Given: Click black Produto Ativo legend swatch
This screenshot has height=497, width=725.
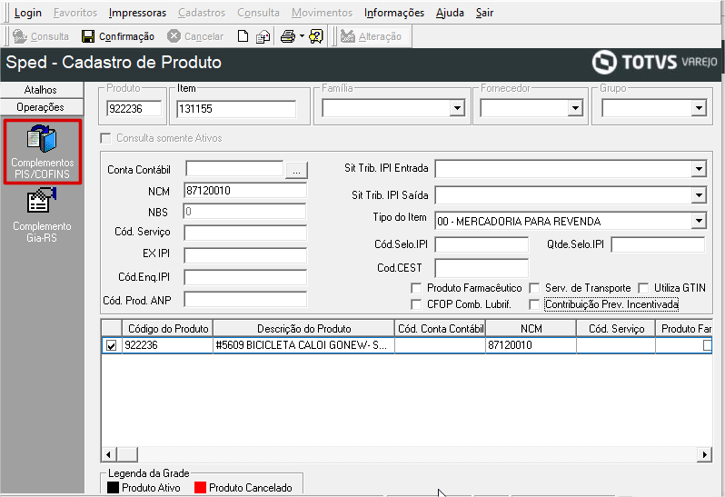Looking at the screenshot, I should click(113, 487).
